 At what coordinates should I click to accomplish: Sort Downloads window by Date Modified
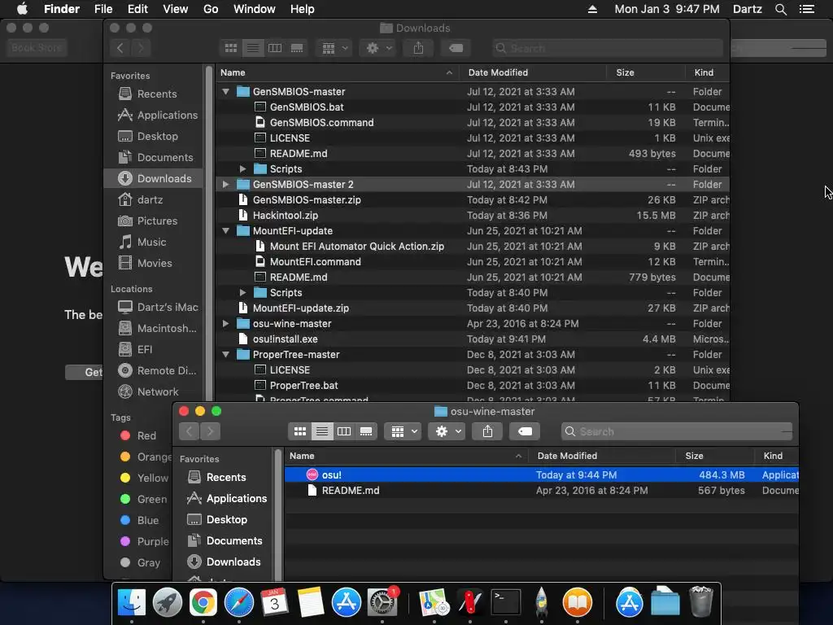pos(532,72)
